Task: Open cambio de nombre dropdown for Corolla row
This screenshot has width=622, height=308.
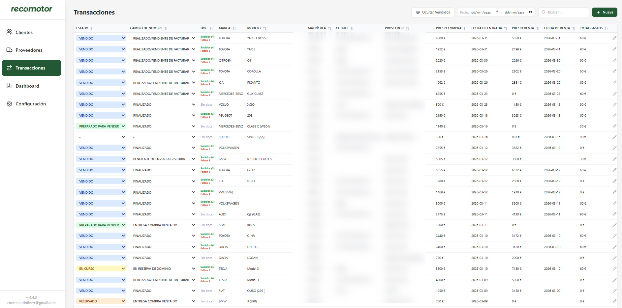Action: (164, 71)
